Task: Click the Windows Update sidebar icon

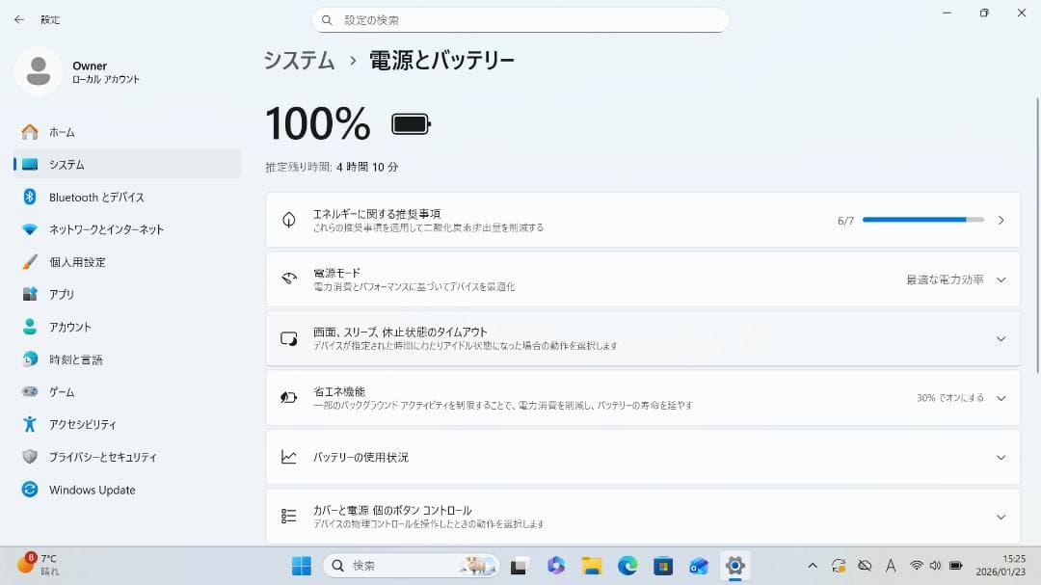Action: pos(28,490)
